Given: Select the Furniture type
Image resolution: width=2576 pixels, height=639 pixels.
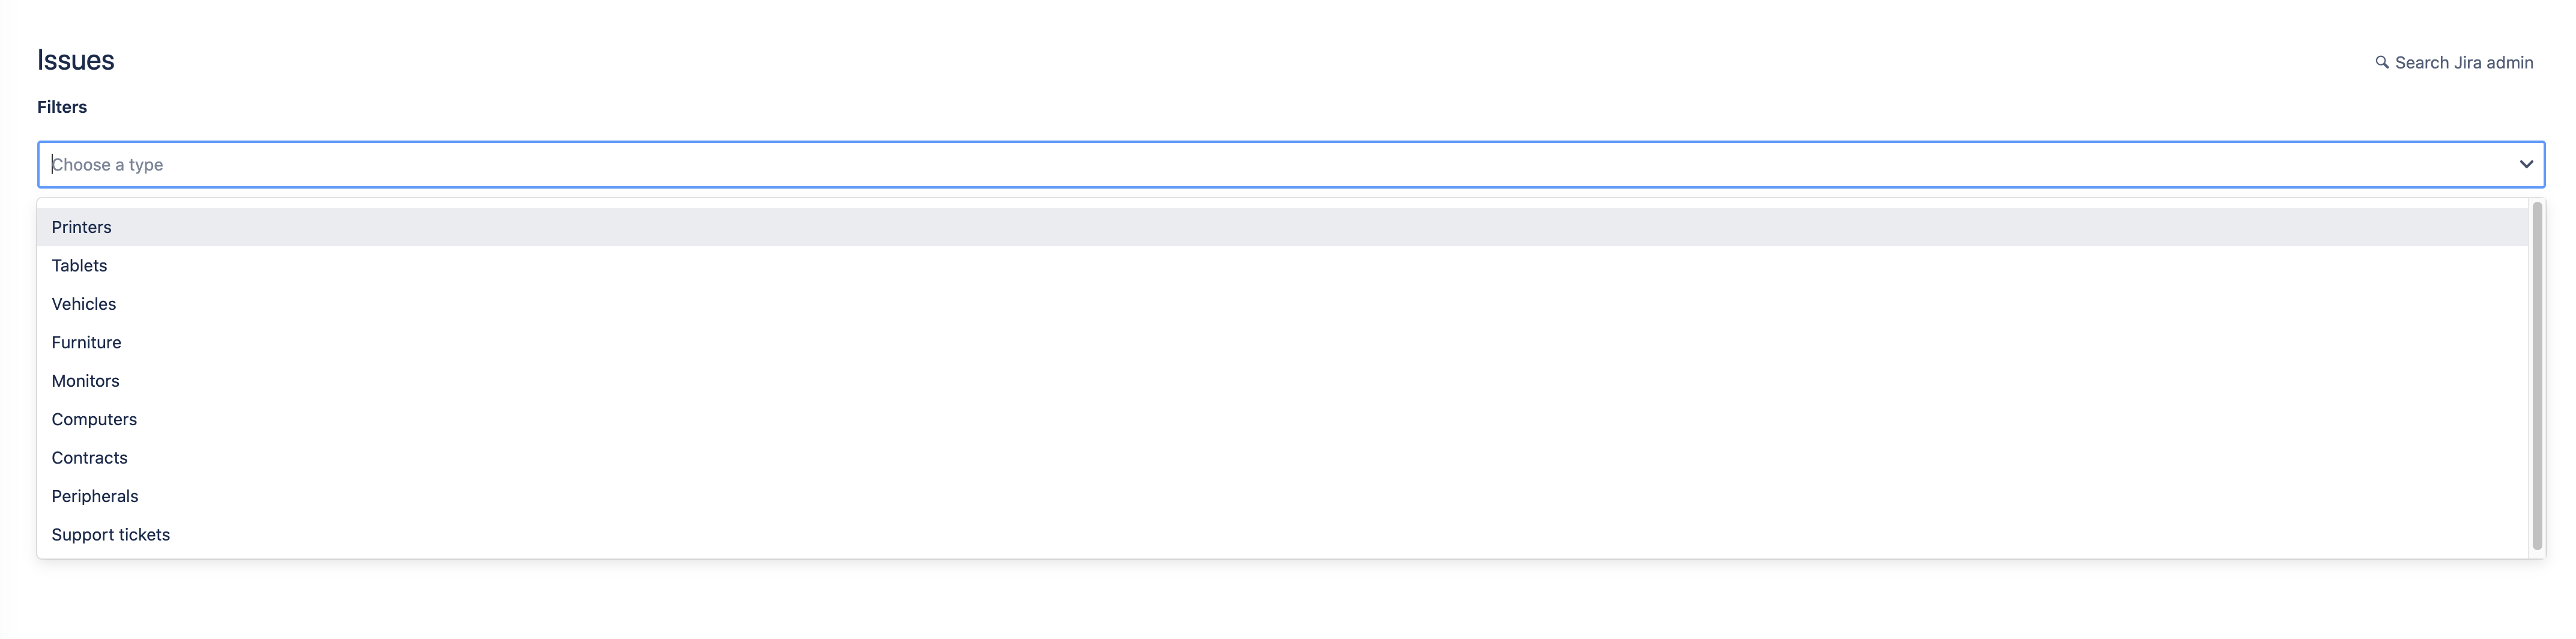Looking at the screenshot, I should pos(1283,342).
